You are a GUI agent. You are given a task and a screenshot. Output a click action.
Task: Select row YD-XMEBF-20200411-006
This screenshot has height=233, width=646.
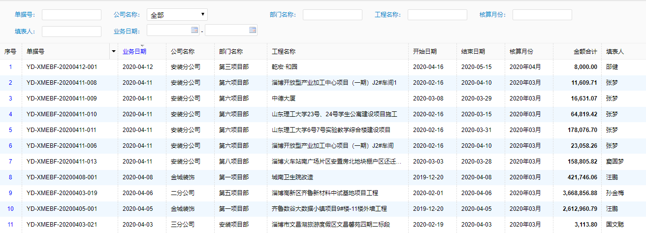coord(323,146)
